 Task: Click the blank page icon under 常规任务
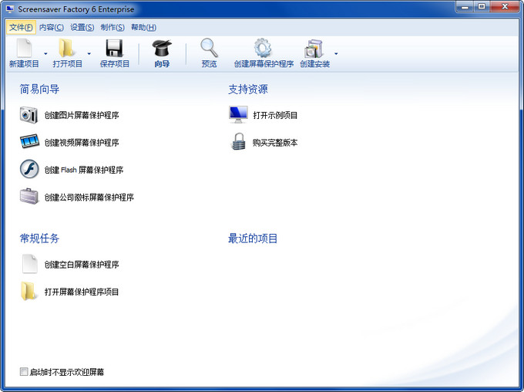coord(29,264)
